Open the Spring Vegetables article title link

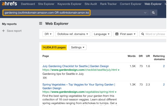pos(78,85)
